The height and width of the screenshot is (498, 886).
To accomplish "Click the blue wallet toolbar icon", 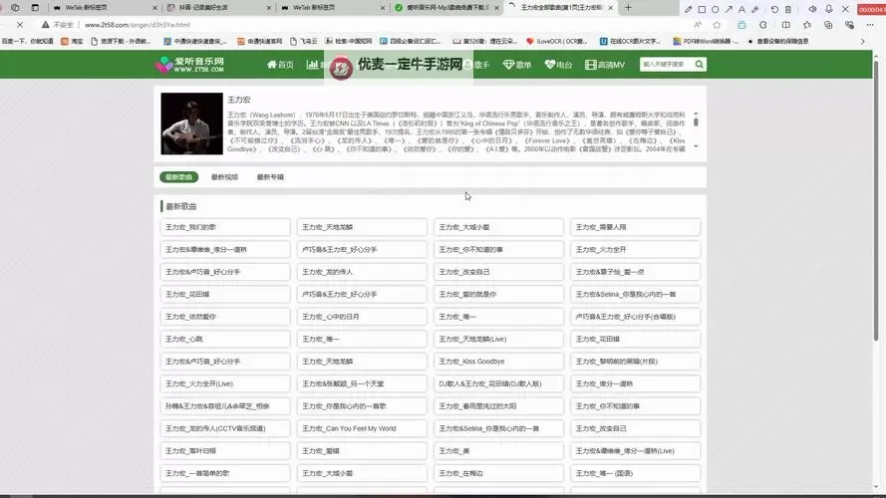I will (x=741, y=25).
